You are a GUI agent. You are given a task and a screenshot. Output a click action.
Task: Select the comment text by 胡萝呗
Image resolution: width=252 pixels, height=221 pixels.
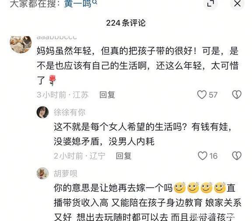coord(147,202)
